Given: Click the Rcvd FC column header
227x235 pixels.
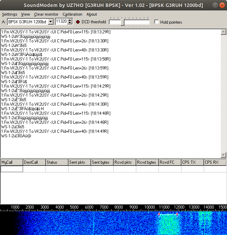Looking at the screenshot, I should coord(170,162).
